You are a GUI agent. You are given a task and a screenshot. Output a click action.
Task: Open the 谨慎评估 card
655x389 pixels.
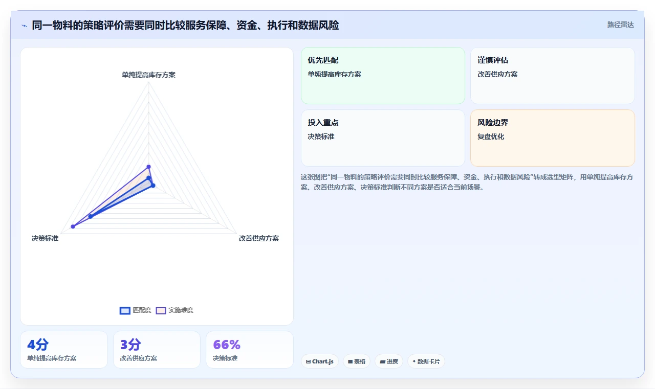(553, 76)
